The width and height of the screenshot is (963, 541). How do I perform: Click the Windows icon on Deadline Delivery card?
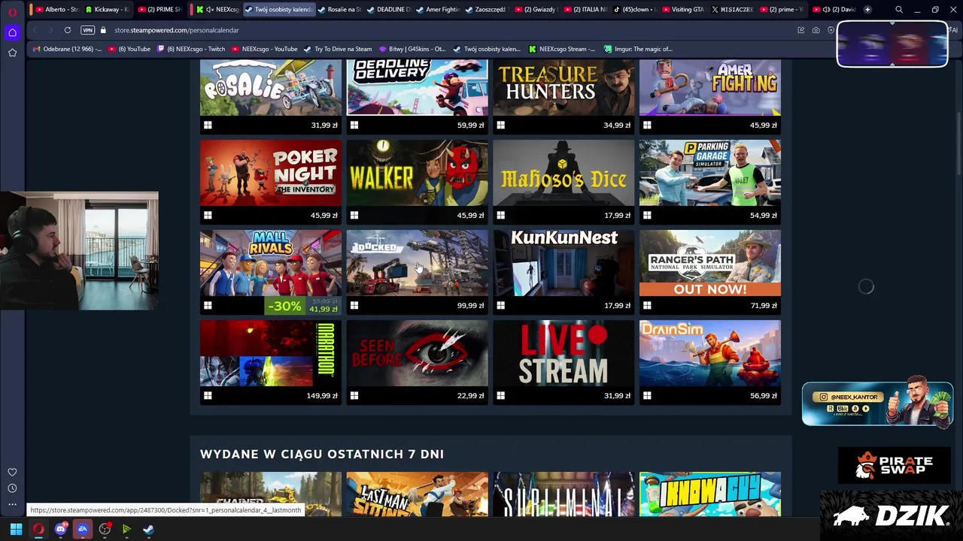point(354,125)
